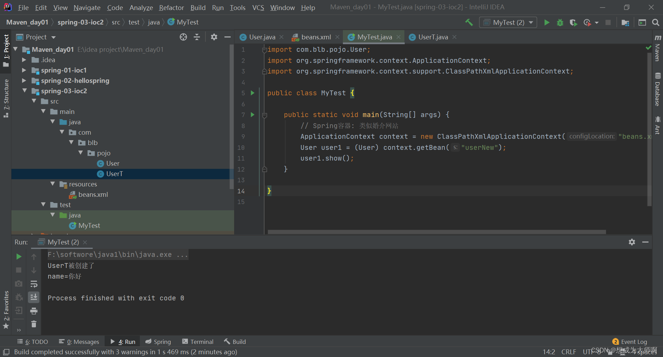Open the Refactor menu
This screenshot has width=663, height=357.
tap(171, 8)
